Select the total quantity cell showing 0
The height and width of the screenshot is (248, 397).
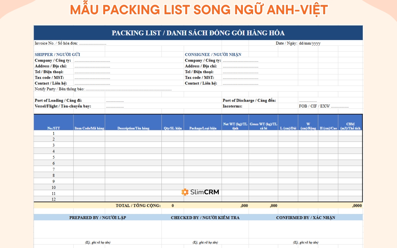click(x=173, y=206)
